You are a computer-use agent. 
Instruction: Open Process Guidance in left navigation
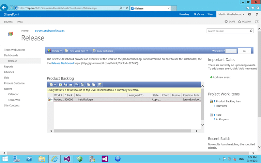click(x=14, y=83)
